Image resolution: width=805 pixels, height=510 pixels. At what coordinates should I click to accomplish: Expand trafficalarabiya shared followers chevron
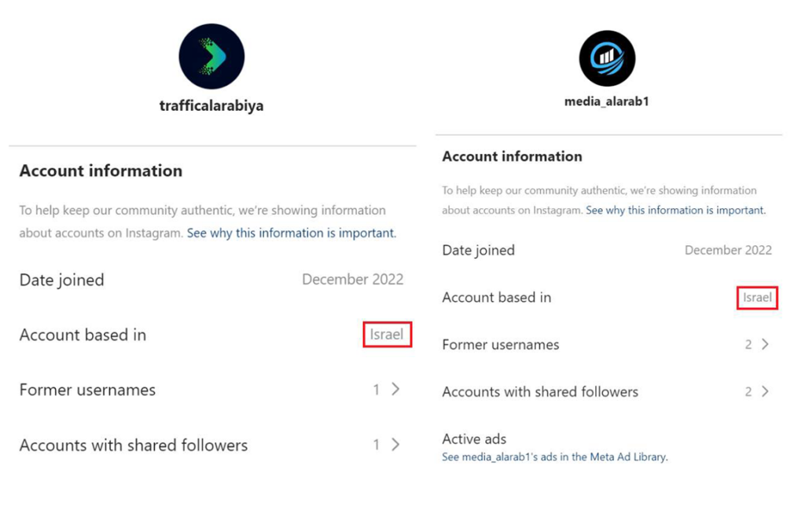(x=395, y=445)
